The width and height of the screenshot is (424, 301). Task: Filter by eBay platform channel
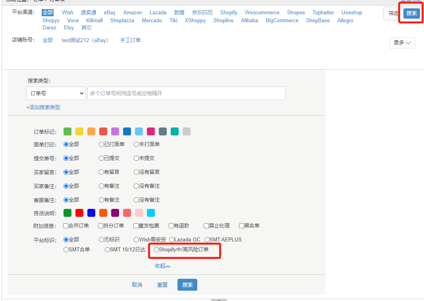pos(110,12)
